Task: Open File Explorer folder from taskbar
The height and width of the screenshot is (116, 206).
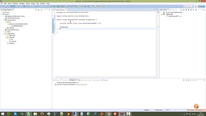Action: 35,114
